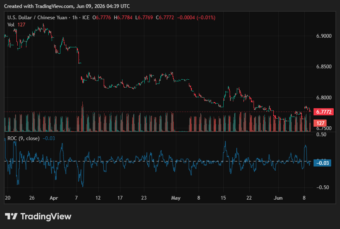This screenshot has height=229, width=340.
Task: Click the Jun date on the time axis
Action: (x=278, y=198)
